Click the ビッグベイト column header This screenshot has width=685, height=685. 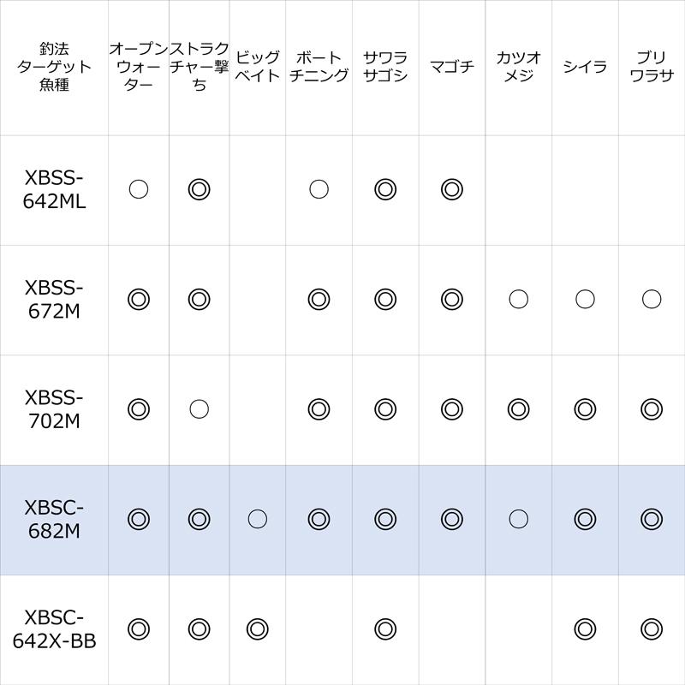(257, 67)
